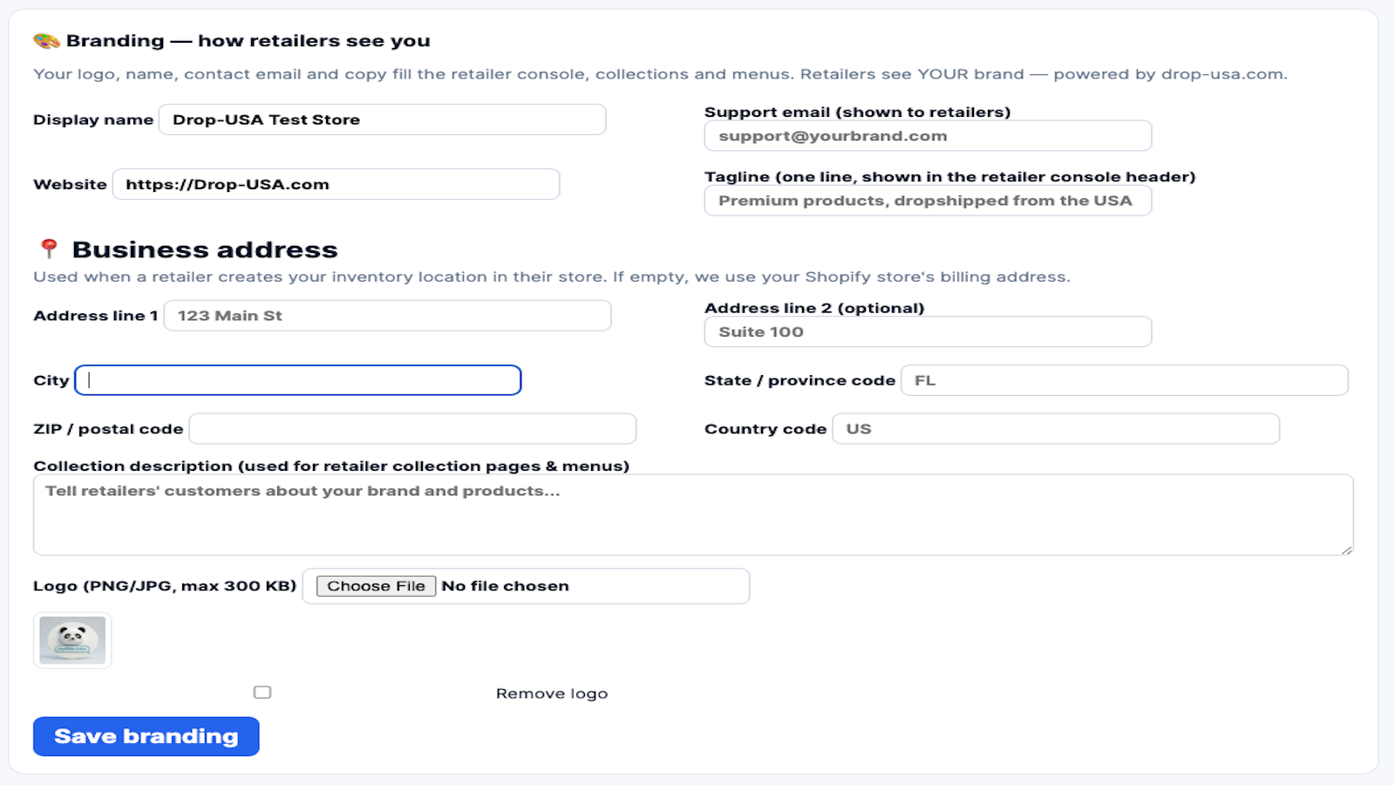
Task: Select the State / province code field
Action: [1125, 380]
